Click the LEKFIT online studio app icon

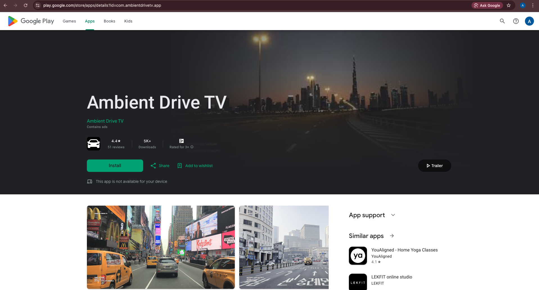[358, 282]
